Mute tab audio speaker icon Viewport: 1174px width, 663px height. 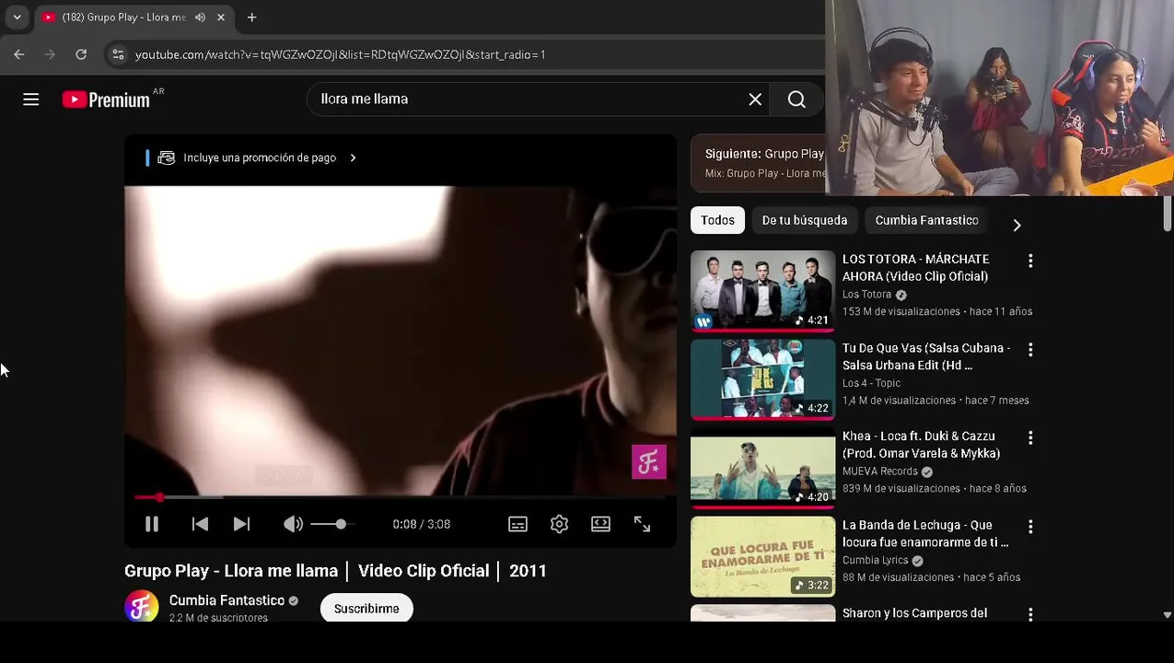200,17
